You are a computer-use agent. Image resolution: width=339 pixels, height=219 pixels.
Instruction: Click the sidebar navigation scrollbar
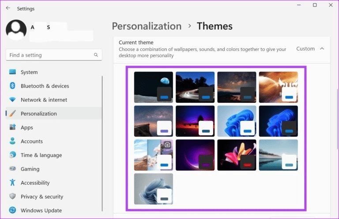102,143
